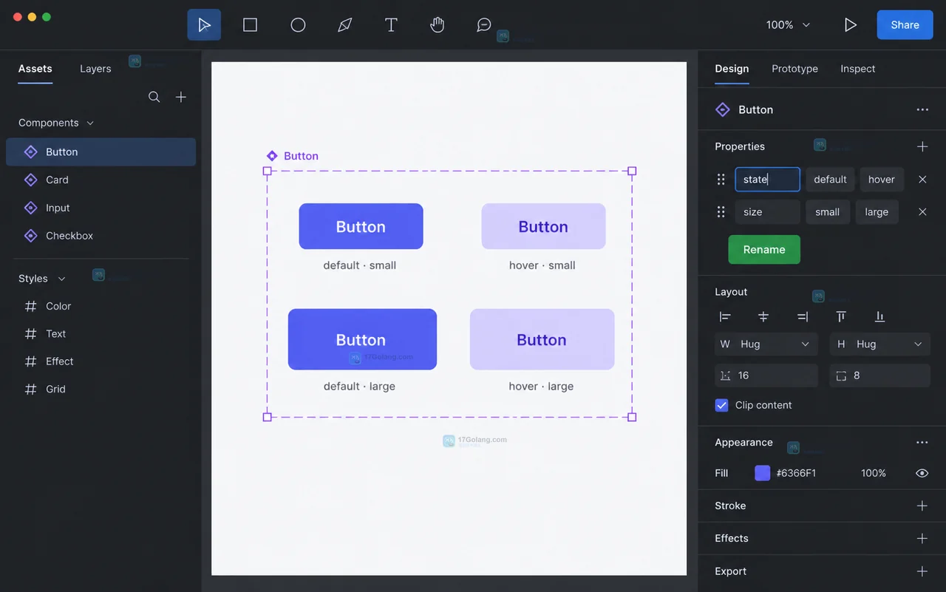The height and width of the screenshot is (592, 946).
Task: Toggle Fill visibility eye icon
Action: click(922, 473)
